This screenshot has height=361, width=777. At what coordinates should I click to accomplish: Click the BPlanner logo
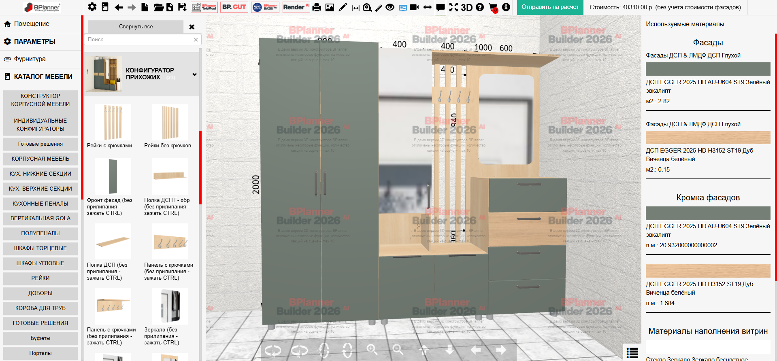(x=42, y=7)
